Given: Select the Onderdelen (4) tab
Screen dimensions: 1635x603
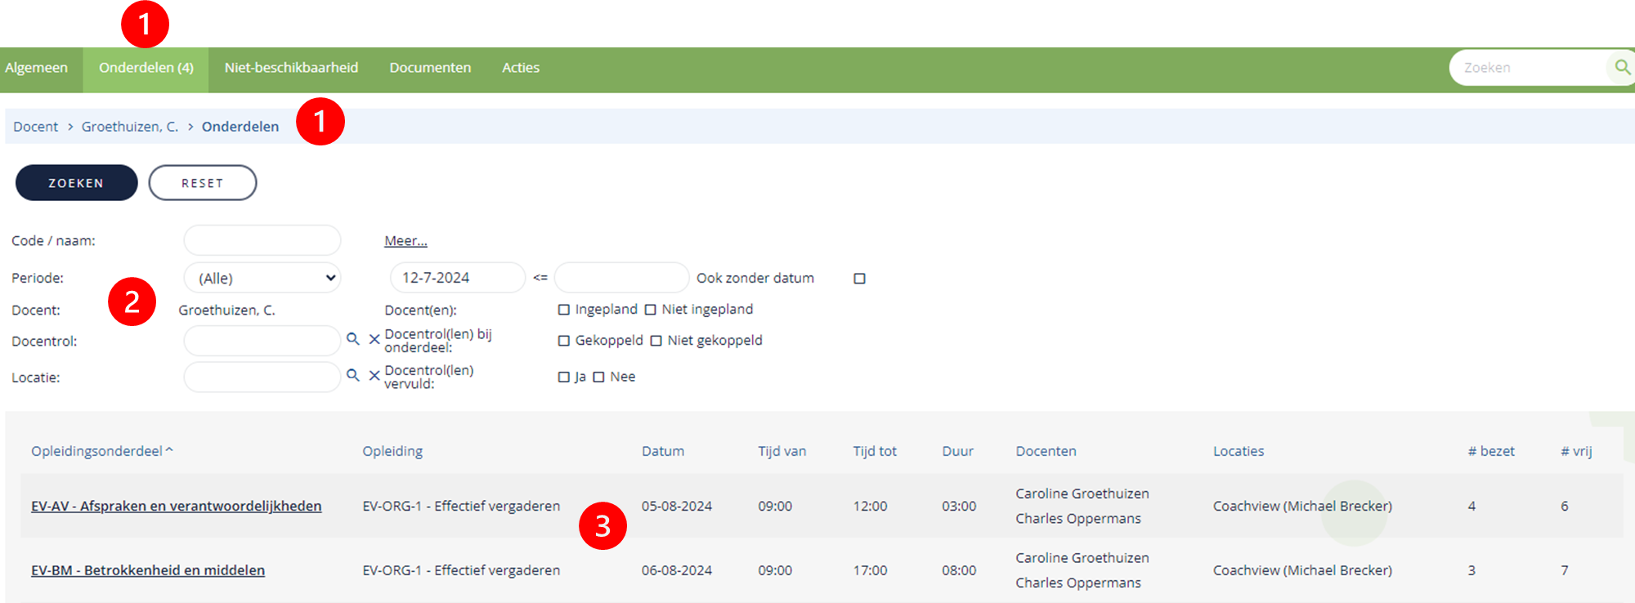Looking at the screenshot, I should [x=146, y=68].
